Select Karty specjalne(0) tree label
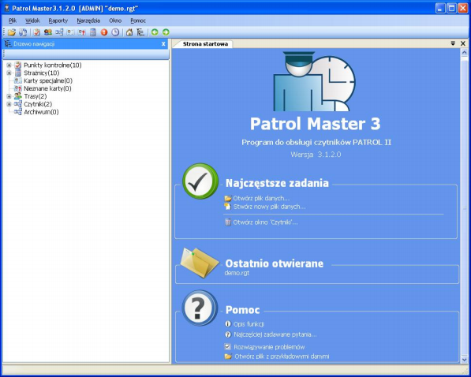Viewport: 471px width, 377px height. 48,80
